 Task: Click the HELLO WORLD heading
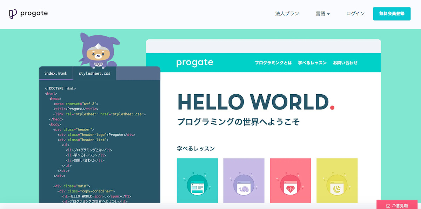(256, 102)
